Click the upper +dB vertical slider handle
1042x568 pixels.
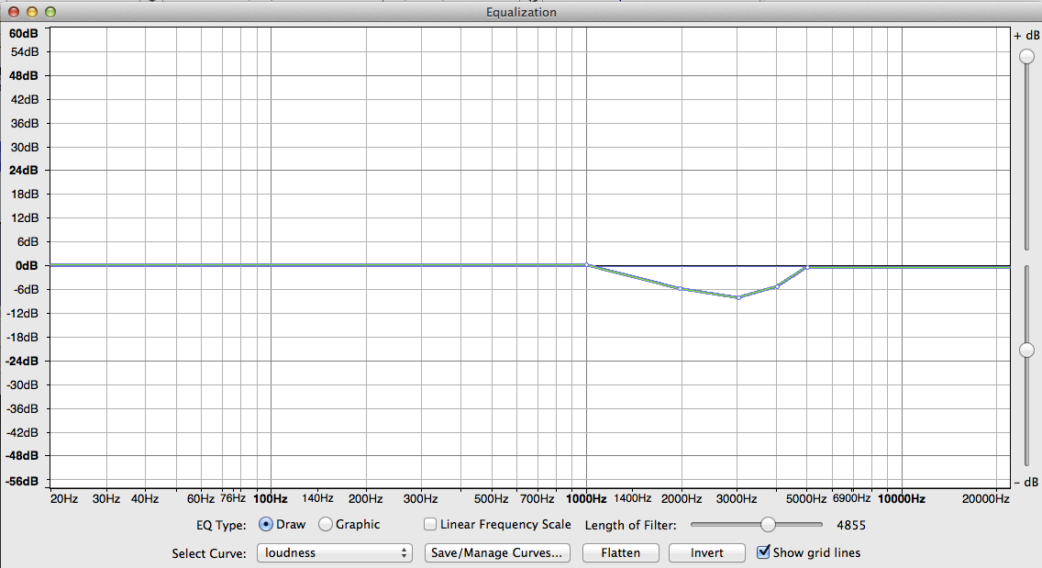point(1026,57)
